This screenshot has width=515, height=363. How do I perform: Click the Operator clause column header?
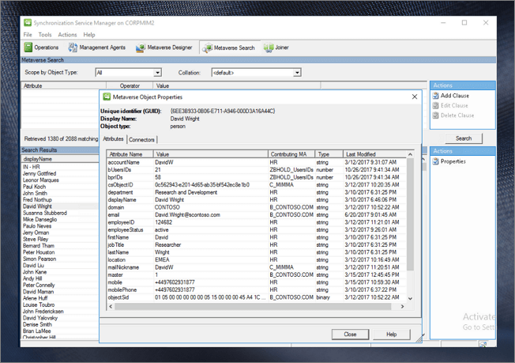click(130, 86)
